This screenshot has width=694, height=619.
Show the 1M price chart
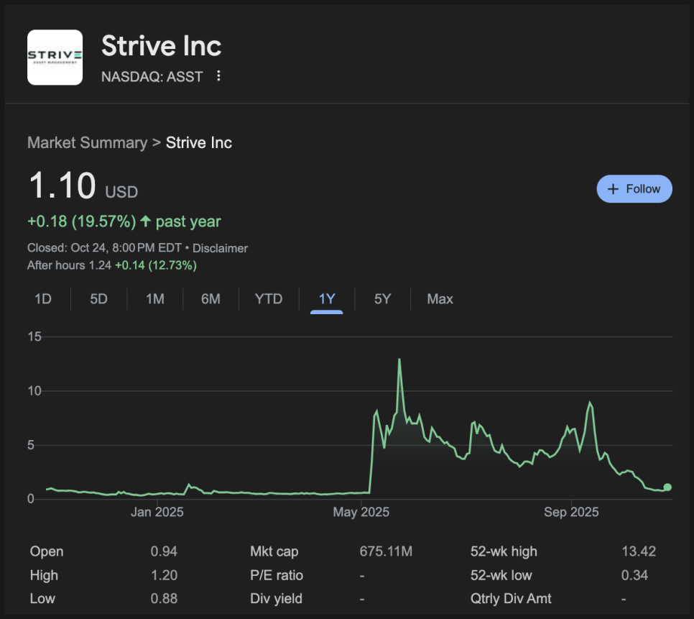(x=154, y=299)
